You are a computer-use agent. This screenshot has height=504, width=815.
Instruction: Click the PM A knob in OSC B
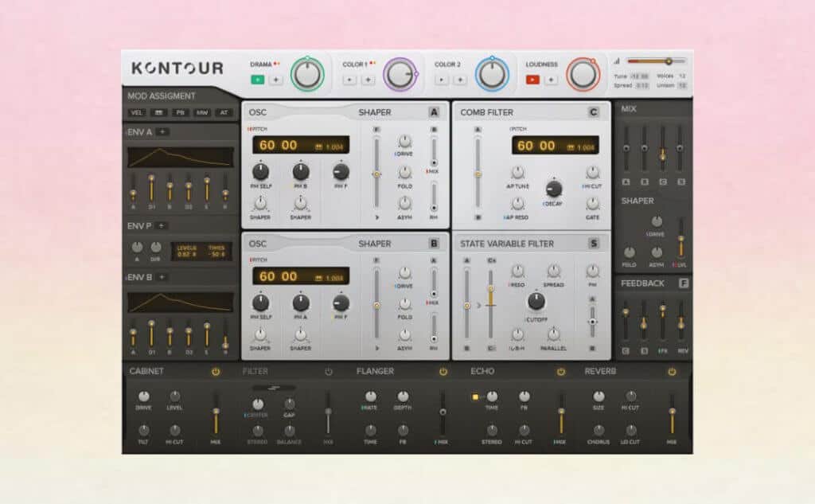[x=300, y=303]
